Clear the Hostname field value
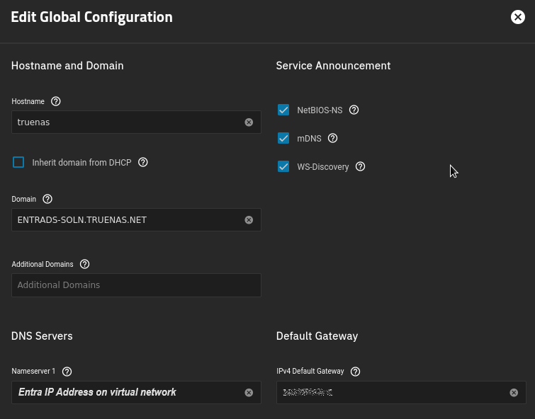The height and width of the screenshot is (419, 535). pos(249,122)
